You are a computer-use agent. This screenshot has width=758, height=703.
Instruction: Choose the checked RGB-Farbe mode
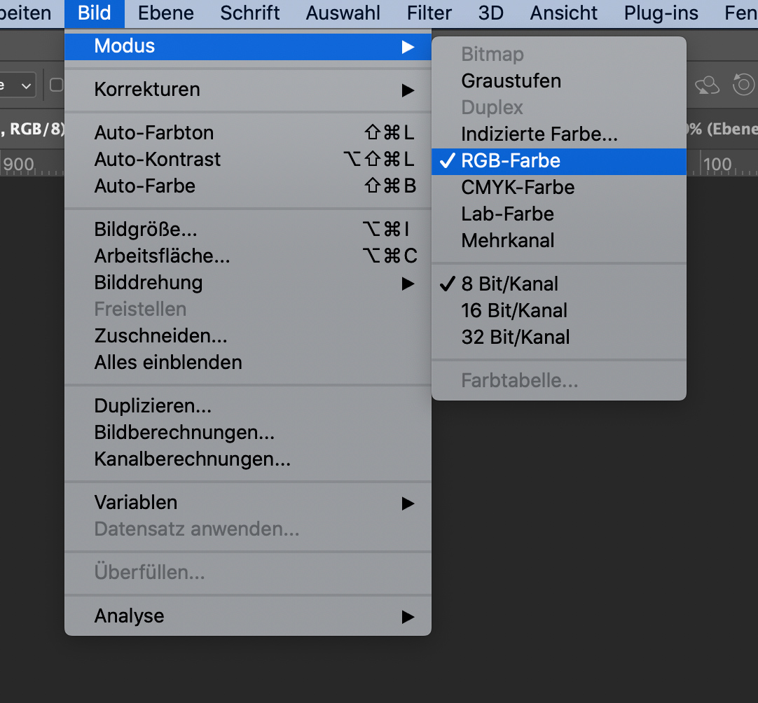click(511, 161)
